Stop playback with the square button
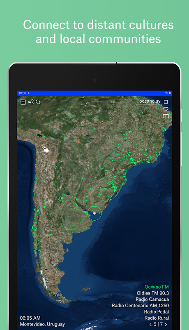Screen dimensions: 189x330 166,102
